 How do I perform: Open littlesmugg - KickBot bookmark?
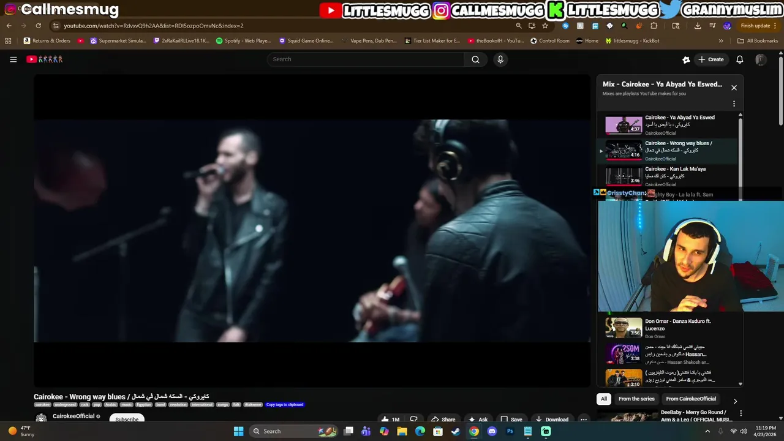click(632, 41)
